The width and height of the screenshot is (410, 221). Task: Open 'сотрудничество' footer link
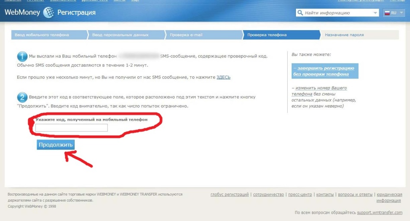268,194
